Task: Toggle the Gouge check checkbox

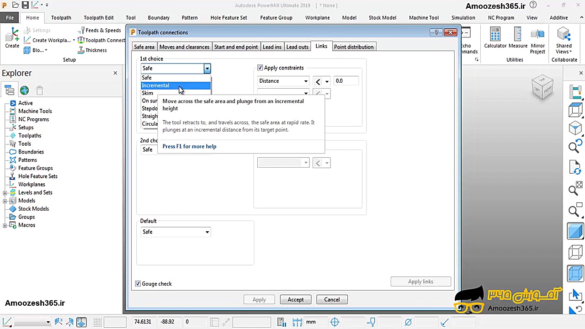Action: 138,284
